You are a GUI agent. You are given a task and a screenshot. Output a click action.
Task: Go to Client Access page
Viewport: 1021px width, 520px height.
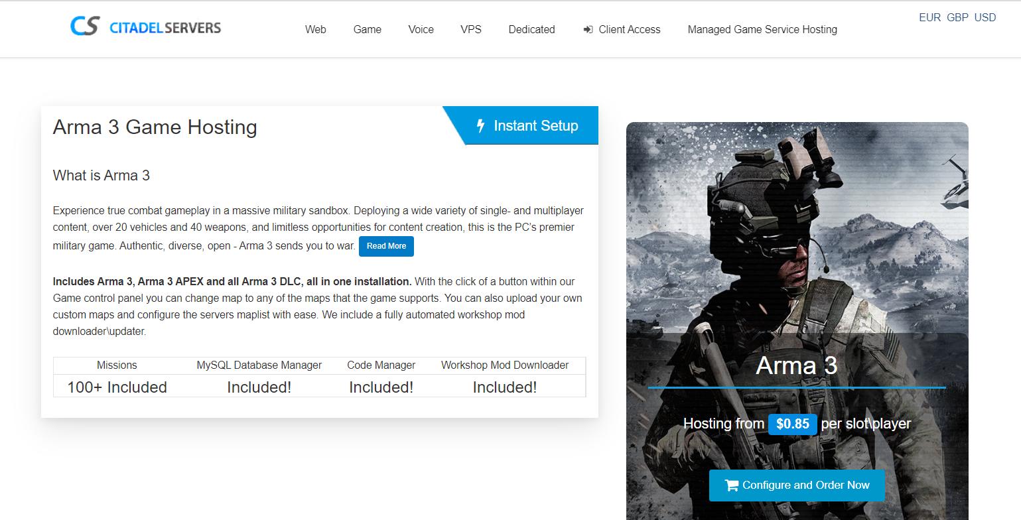click(x=629, y=29)
